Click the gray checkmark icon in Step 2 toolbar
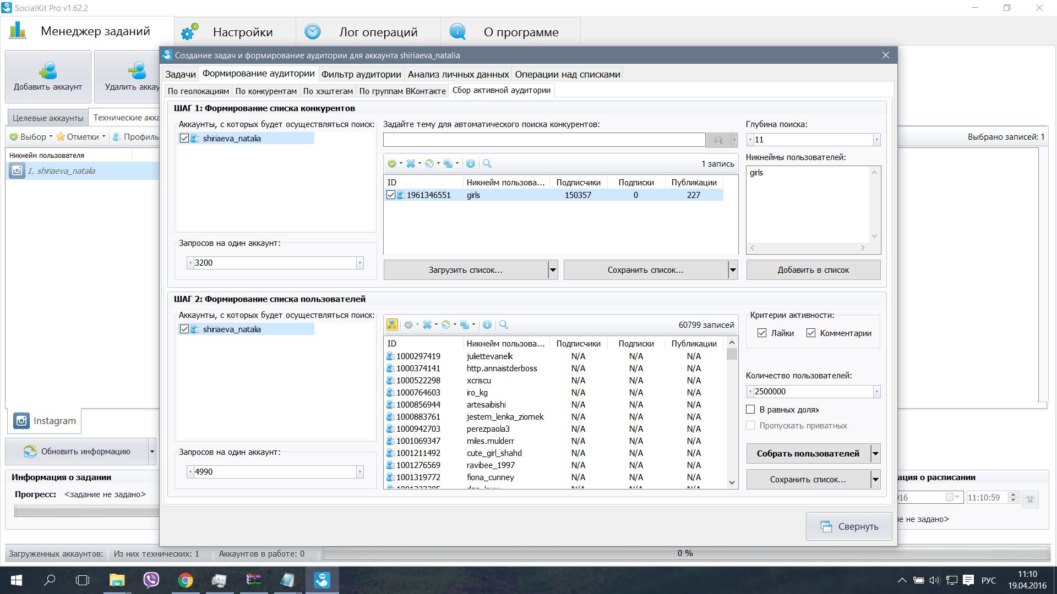The image size is (1057, 594). (x=408, y=324)
